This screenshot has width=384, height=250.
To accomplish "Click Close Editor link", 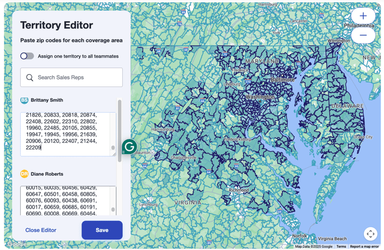I will (x=41, y=230).
